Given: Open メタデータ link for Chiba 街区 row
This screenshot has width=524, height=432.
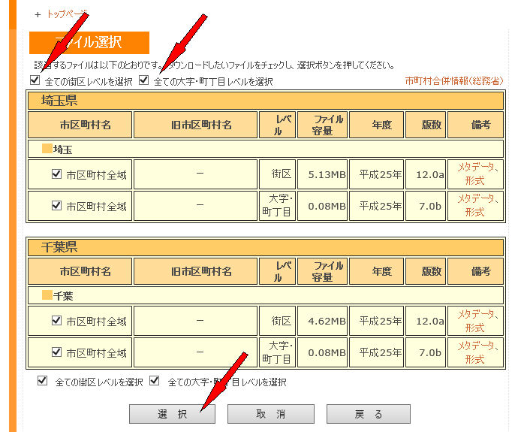Looking at the screenshot, I should pyautogui.click(x=475, y=315).
